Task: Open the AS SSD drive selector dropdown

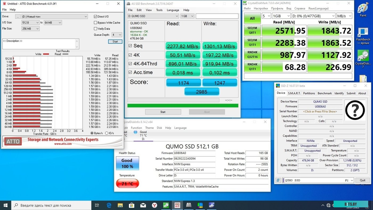Action: click(153, 16)
